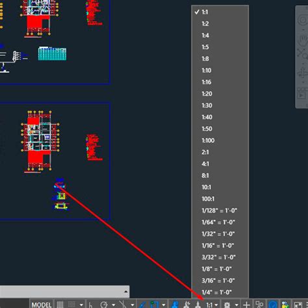Image resolution: width=308 pixels, height=308 pixels.
Task: Open Object snap options dropdown arrow
Action: (164, 305)
